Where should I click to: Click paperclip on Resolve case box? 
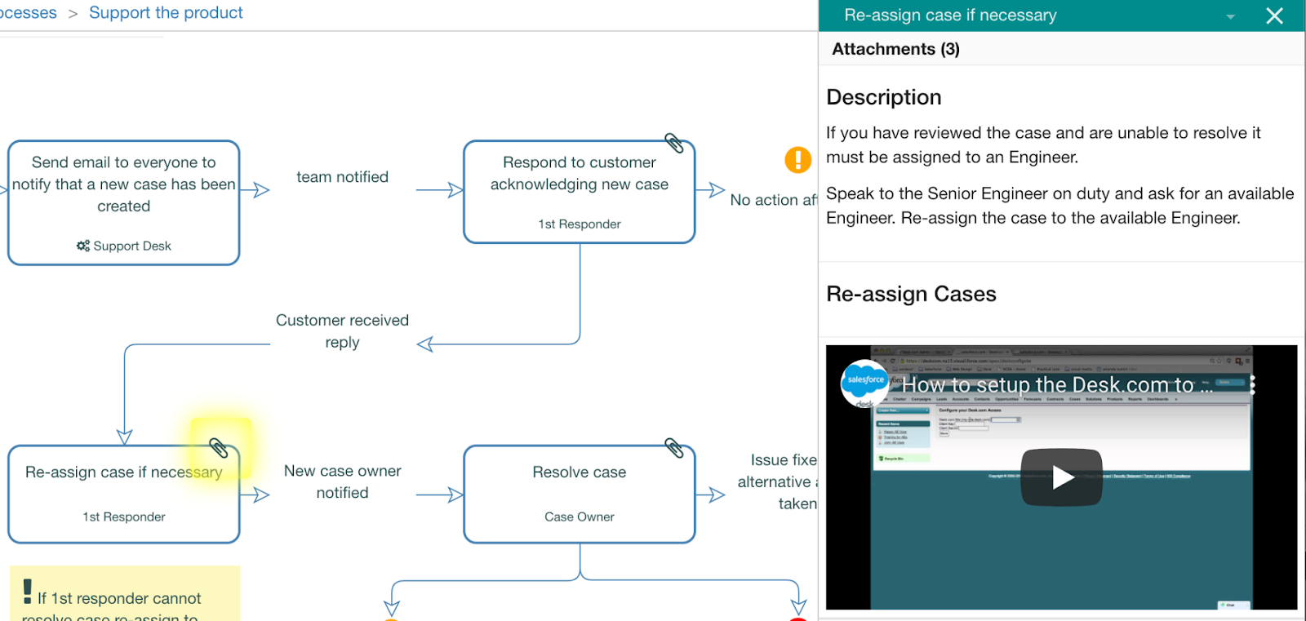click(674, 447)
